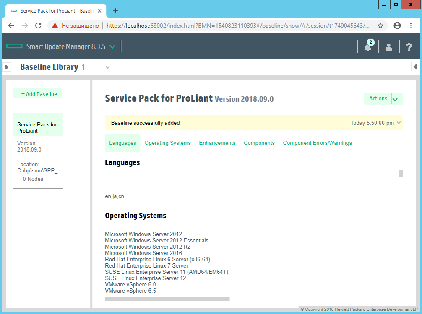Open notifications via the bell icon
Image resolution: width=422 pixels, height=314 pixels.
[x=367, y=47]
